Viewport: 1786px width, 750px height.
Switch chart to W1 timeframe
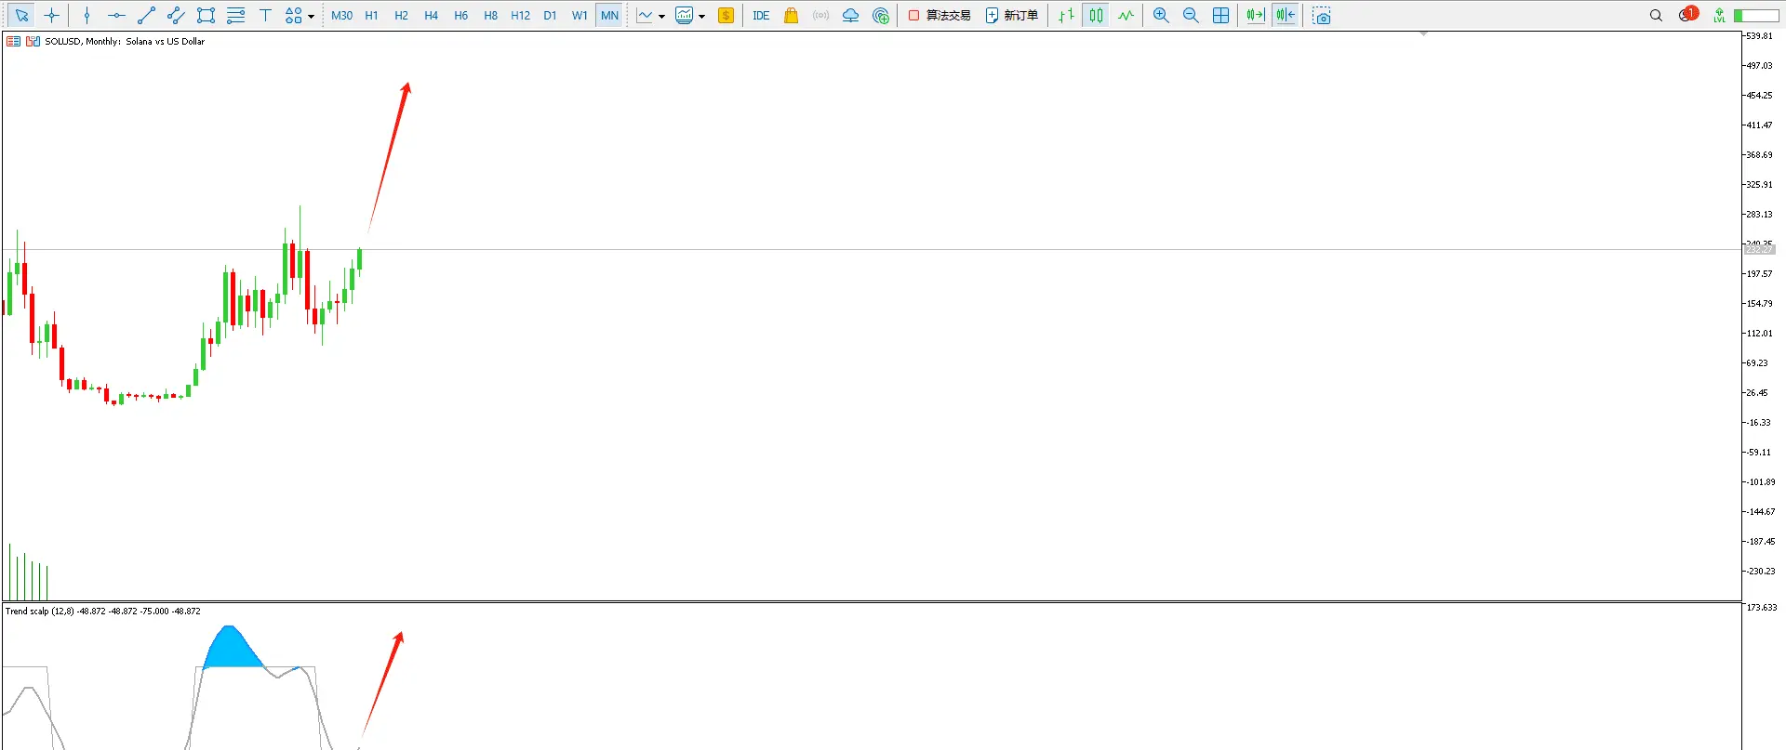[x=580, y=15]
